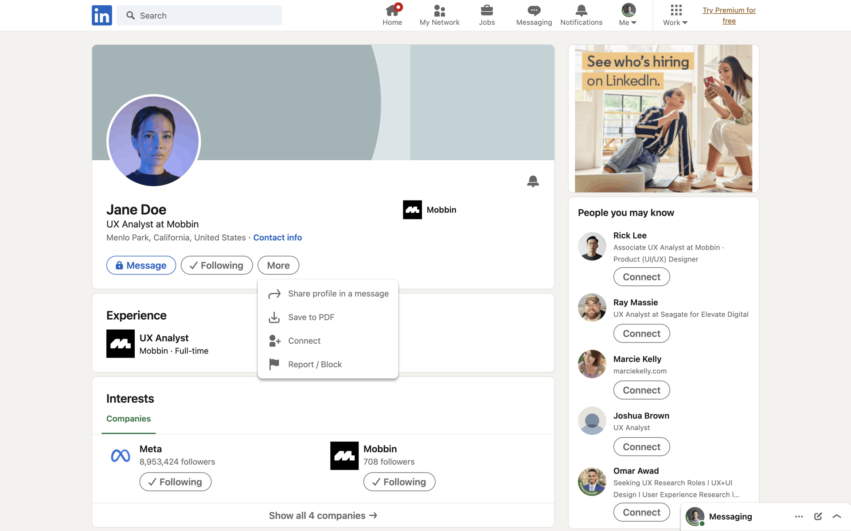Screen dimensions: 851x531
Task: Open Notifications in the top bar
Action: tap(581, 15)
